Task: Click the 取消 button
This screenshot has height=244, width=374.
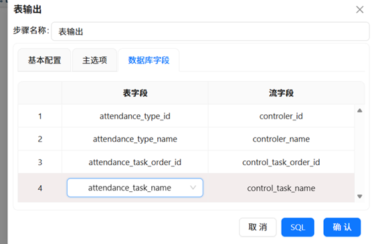Action: [258, 227]
